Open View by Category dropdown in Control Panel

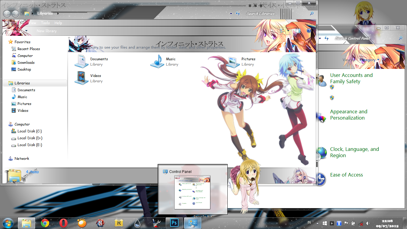pyautogui.click(x=369, y=60)
